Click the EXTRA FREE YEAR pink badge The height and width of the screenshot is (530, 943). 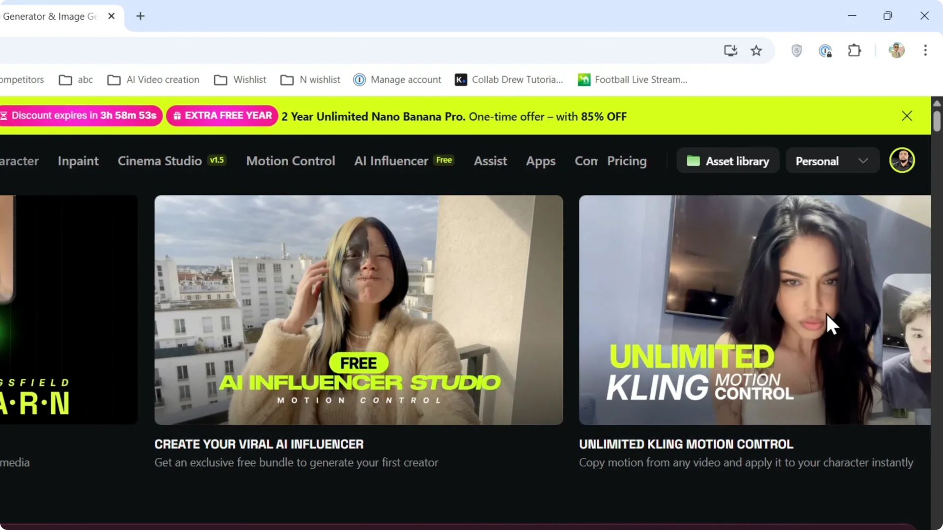coord(222,116)
